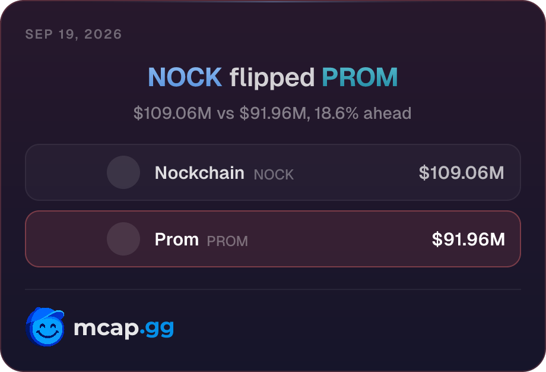Image resolution: width=546 pixels, height=372 pixels.
Task: Click the 18.6% ahead subtitle text
Action: pyautogui.click(x=363, y=114)
